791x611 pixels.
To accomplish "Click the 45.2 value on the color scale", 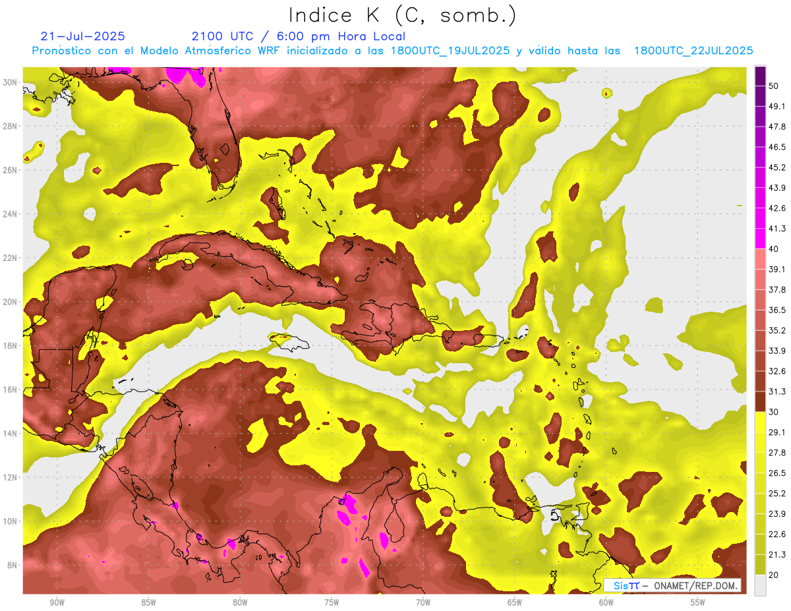I will (777, 167).
